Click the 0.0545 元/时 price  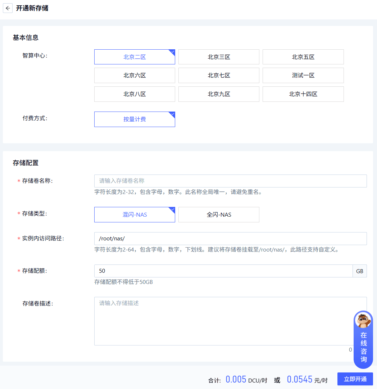click(x=307, y=380)
